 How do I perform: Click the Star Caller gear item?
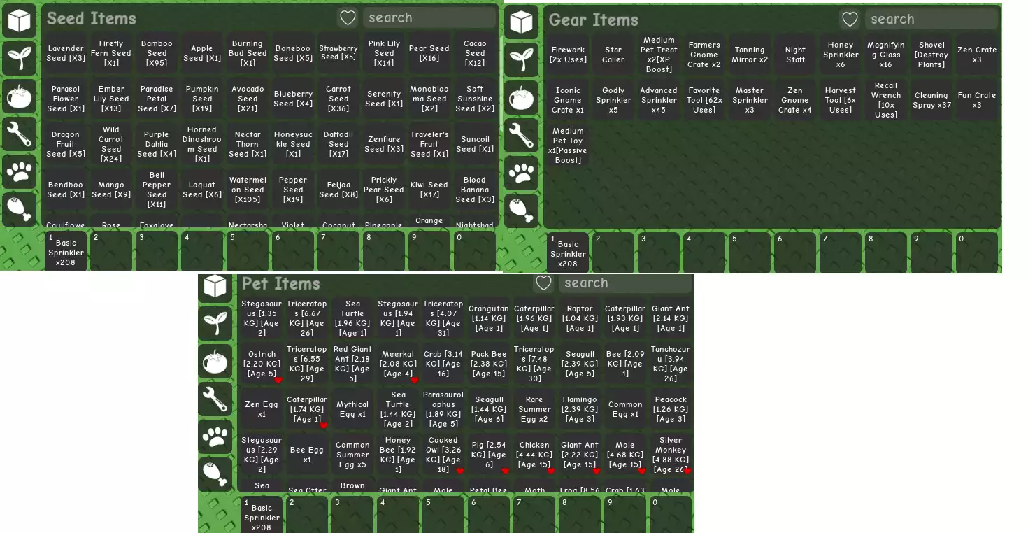(x=613, y=55)
